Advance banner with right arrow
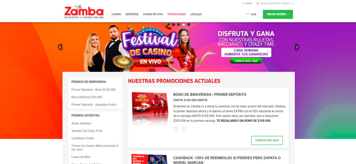Viewport: 356px width, 164px height. tap(297, 47)
